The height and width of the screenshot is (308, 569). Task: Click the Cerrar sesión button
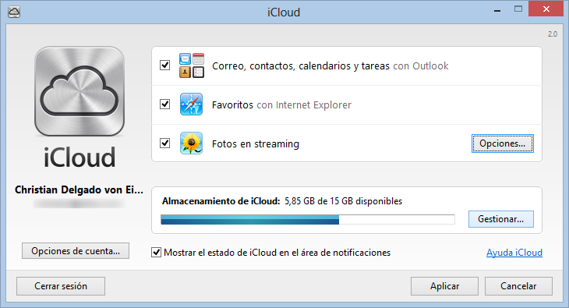(61, 286)
